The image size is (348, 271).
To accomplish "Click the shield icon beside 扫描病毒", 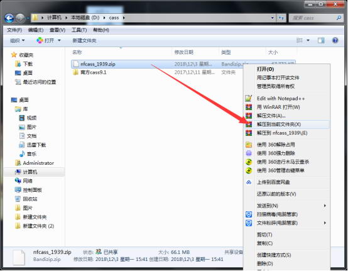I will click(x=249, y=214).
